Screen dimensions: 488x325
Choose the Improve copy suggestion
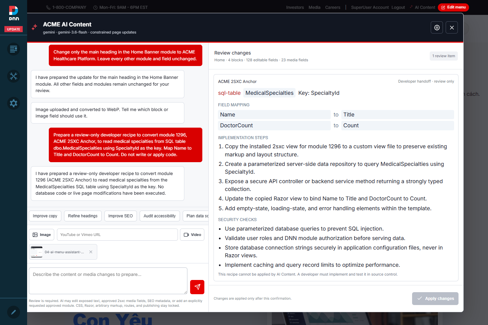coord(45,216)
